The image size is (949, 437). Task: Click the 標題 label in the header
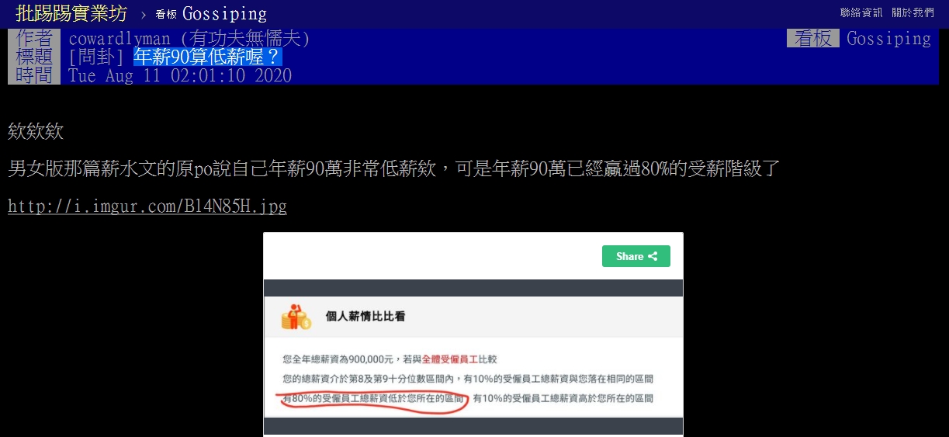pos(34,57)
